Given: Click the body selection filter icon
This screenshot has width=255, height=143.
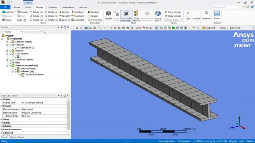Looking at the screenshot, I should pos(173,28).
